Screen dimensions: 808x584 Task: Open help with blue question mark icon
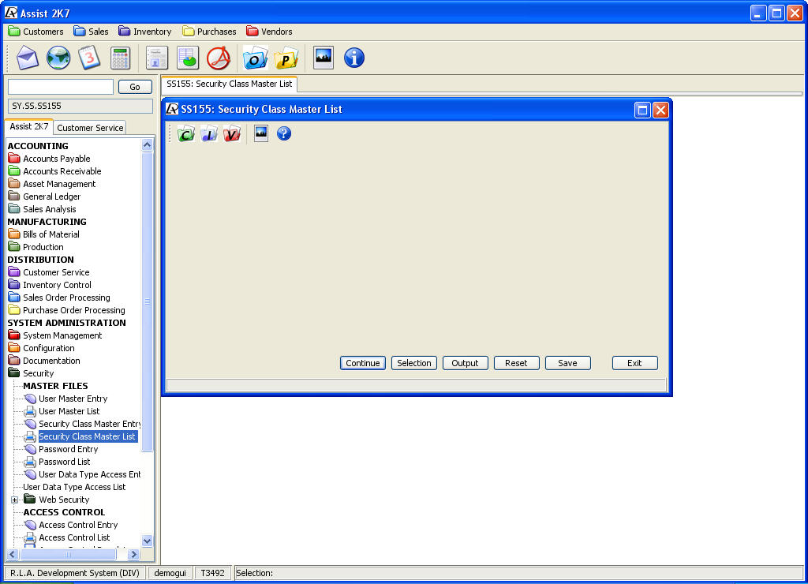point(284,134)
